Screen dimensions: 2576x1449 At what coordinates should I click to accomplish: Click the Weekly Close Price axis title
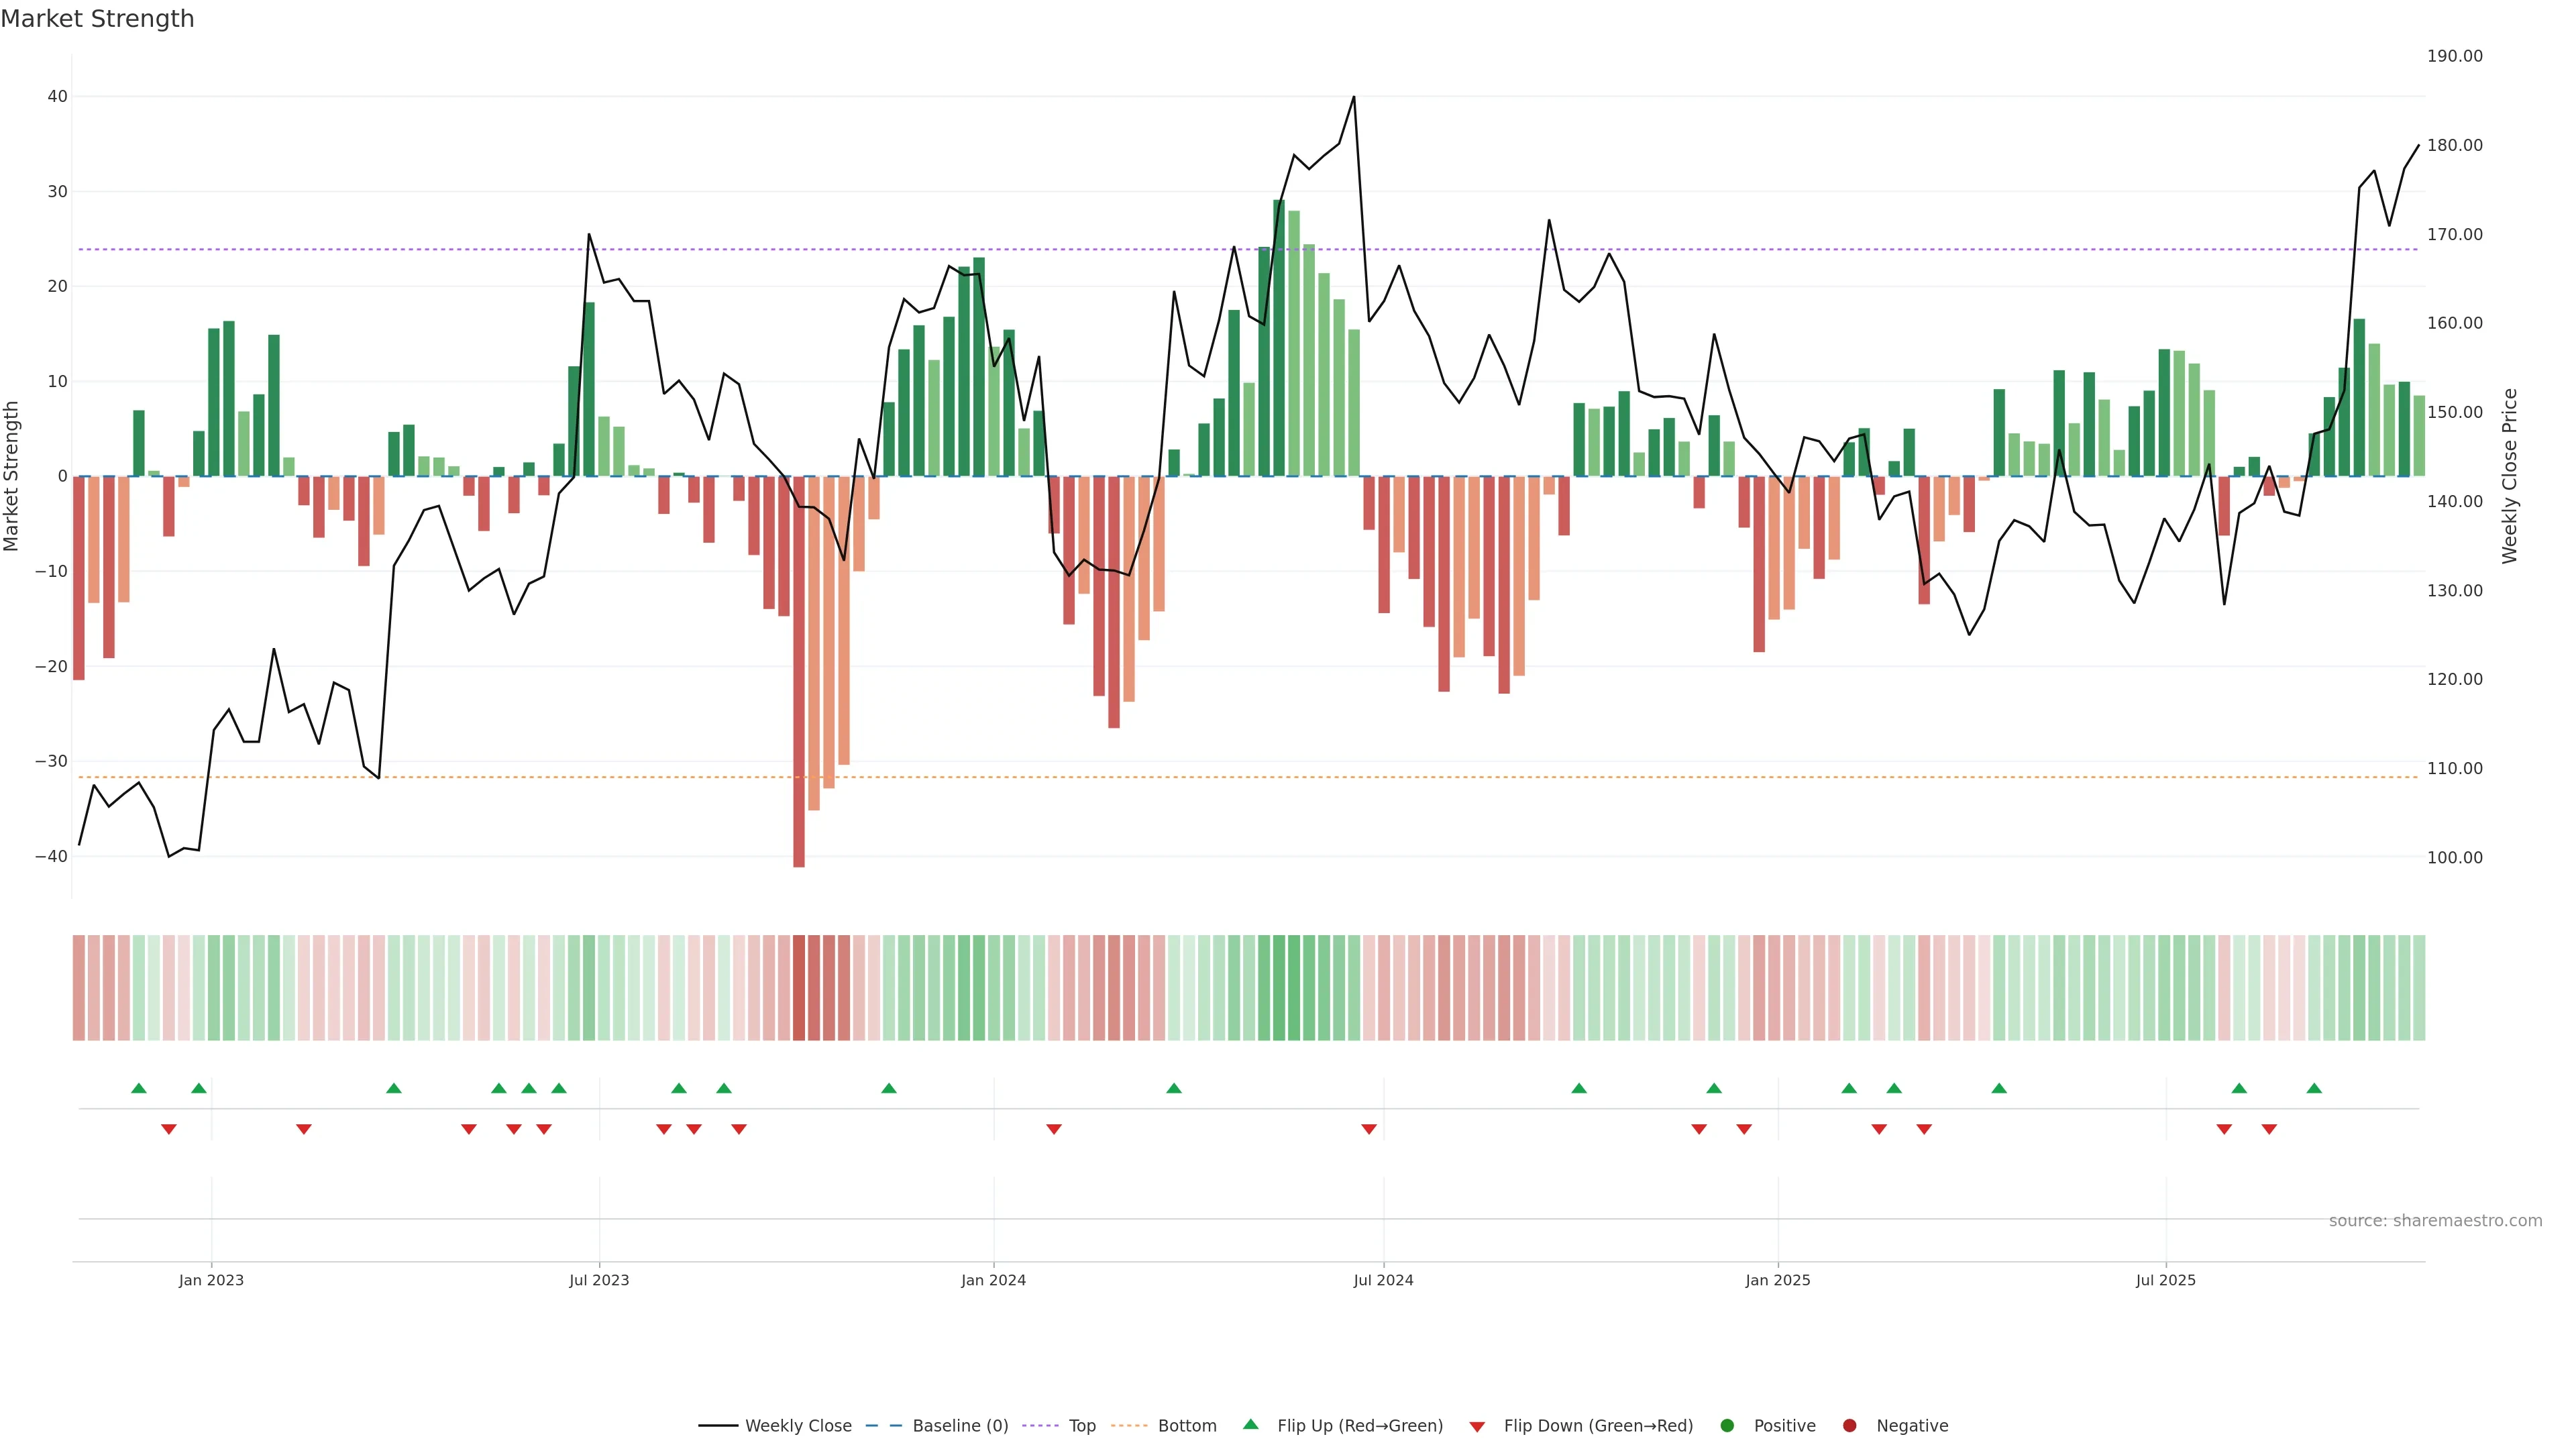[2510, 476]
